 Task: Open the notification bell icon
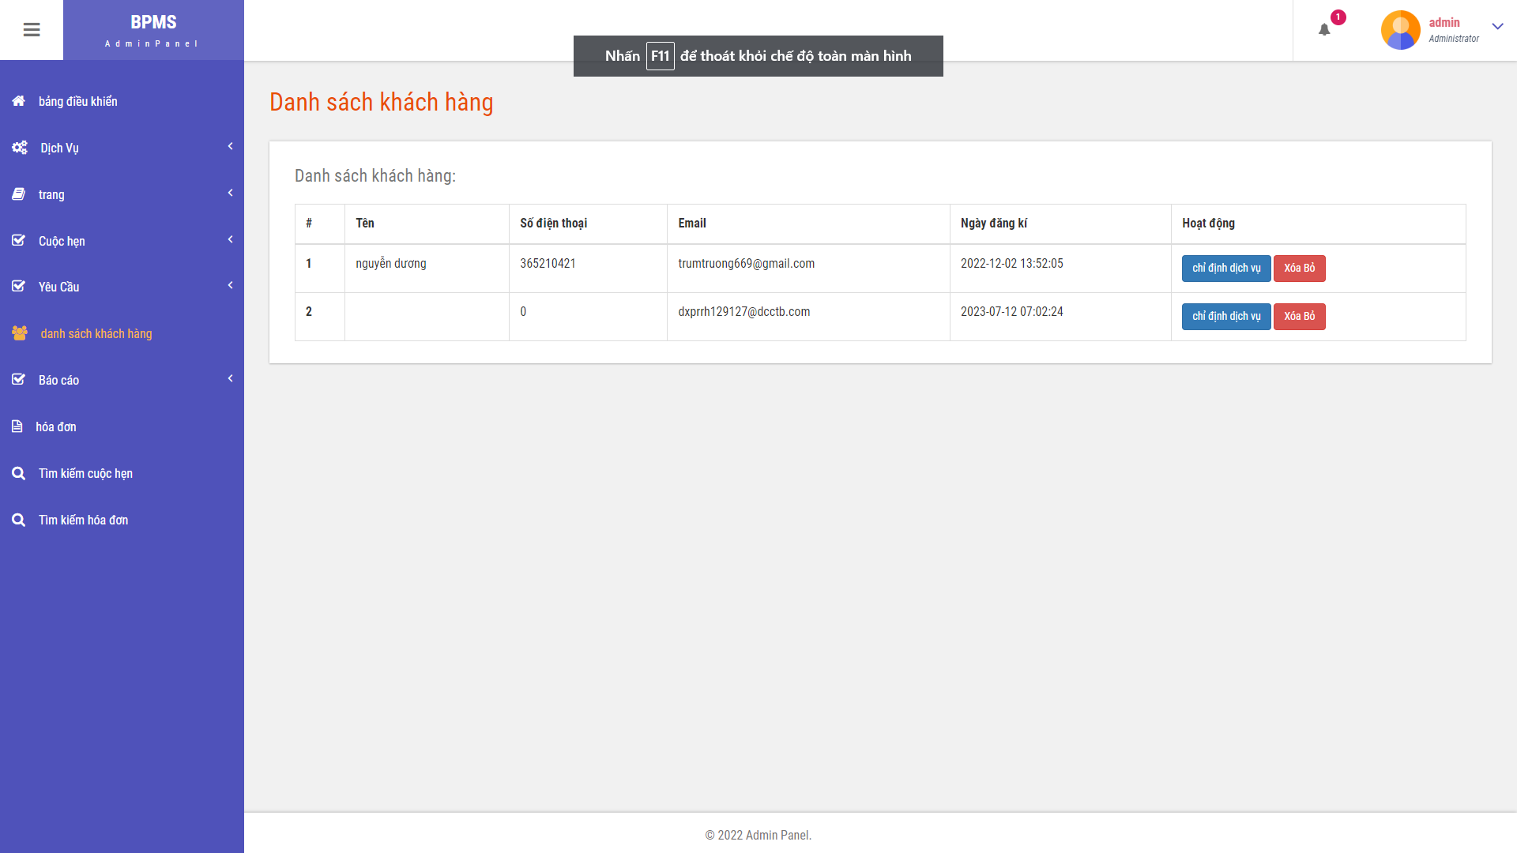click(x=1324, y=30)
